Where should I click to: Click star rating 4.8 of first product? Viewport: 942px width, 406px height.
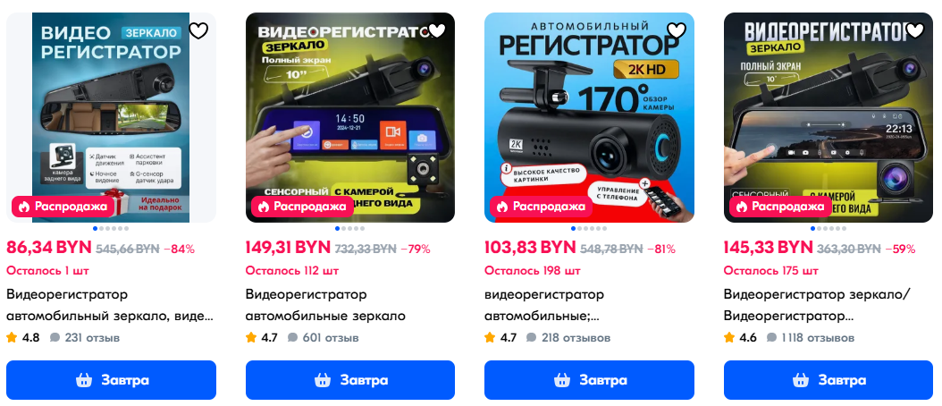[x=23, y=337]
